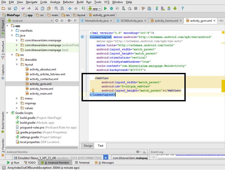Image resolution: width=225 pixels, height=170 pixels.
Task: Open the emulator device selector dropdown
Action: pyautogui.click(x=106, y=158)
